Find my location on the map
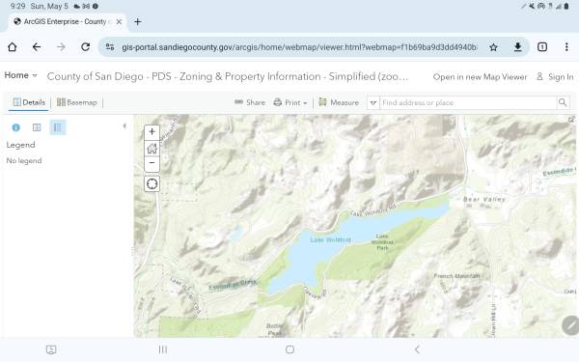 point(152,183)
